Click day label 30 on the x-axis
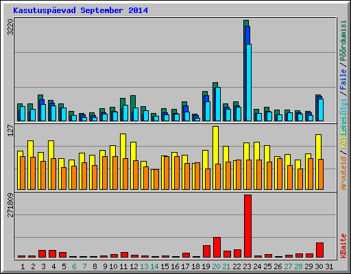This screenshot has width=351, height=274. coord(319,266)
